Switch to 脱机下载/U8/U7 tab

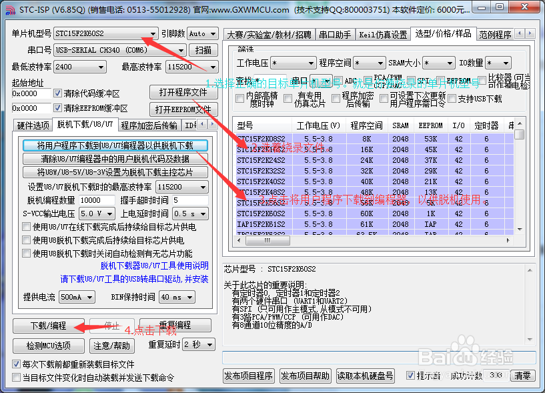(85, 124)
